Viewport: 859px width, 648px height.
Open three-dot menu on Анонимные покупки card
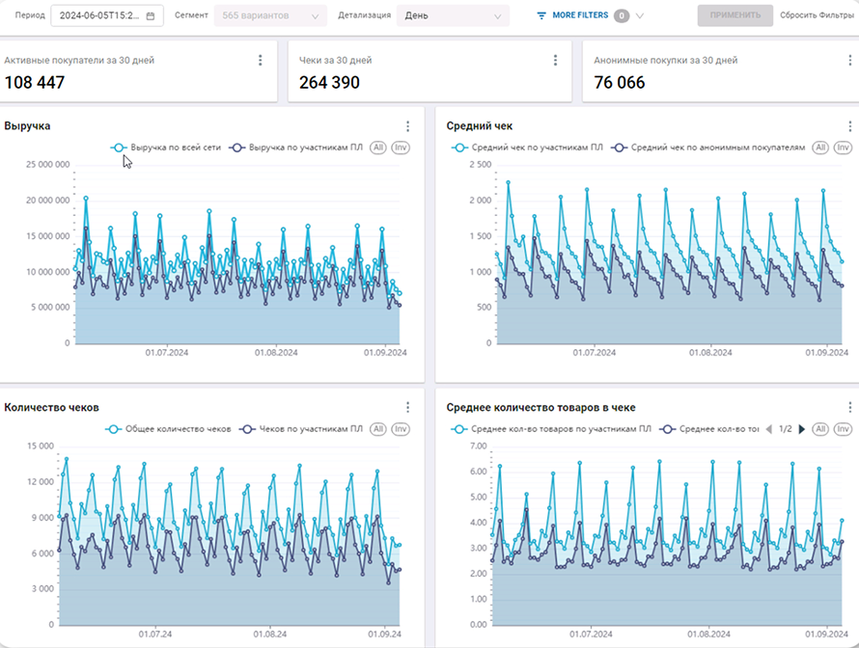[x=848, y=61]
